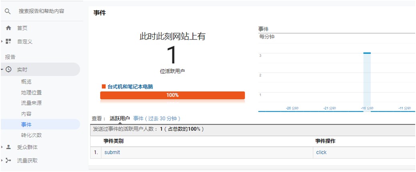The image size is (416, 172).
Task: Open the 地理位置 report
Action: tap(31, 93)
